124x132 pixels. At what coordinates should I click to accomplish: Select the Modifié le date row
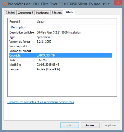60,65
